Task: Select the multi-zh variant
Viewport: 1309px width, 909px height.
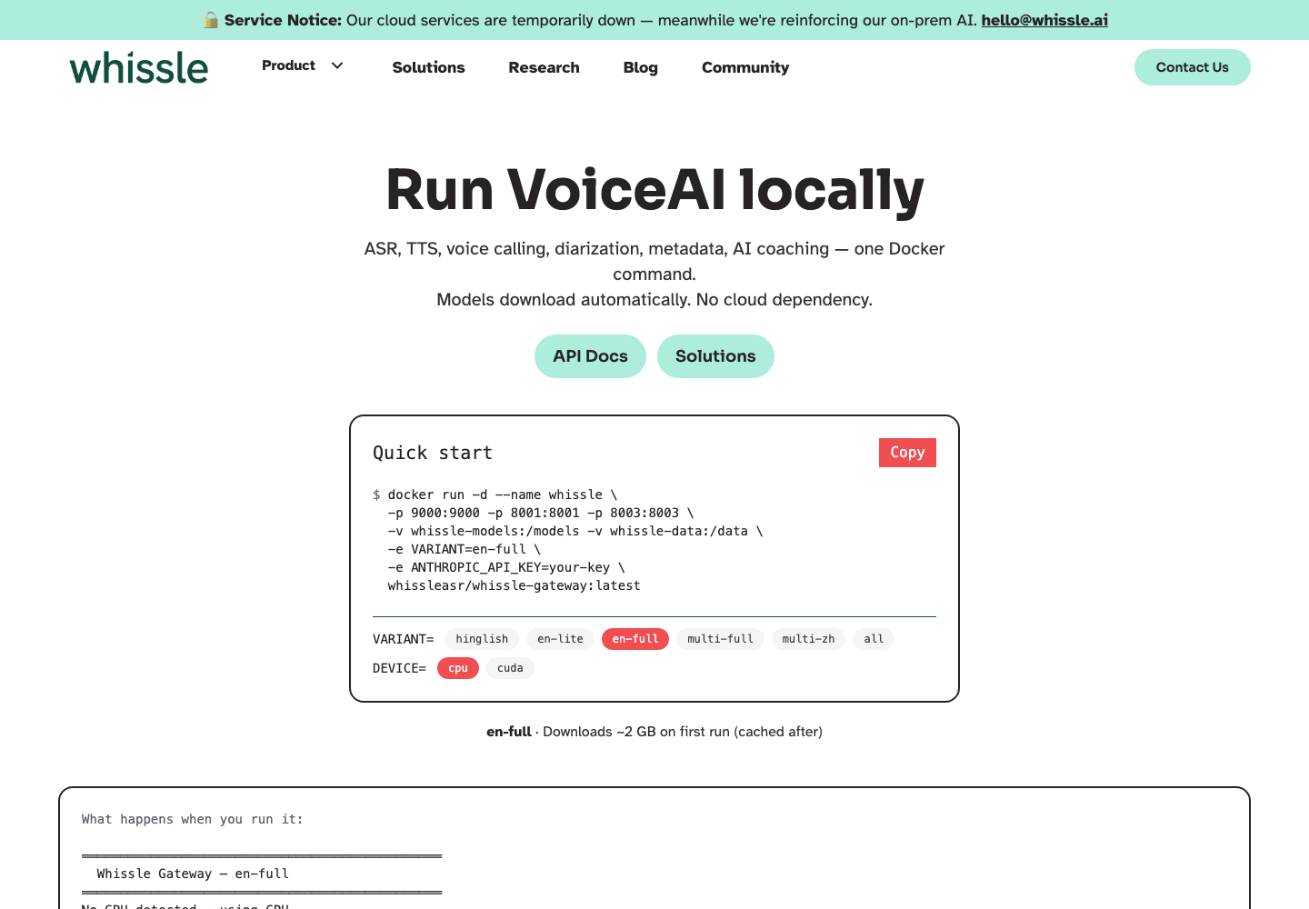Action: [x=808, y=639]
